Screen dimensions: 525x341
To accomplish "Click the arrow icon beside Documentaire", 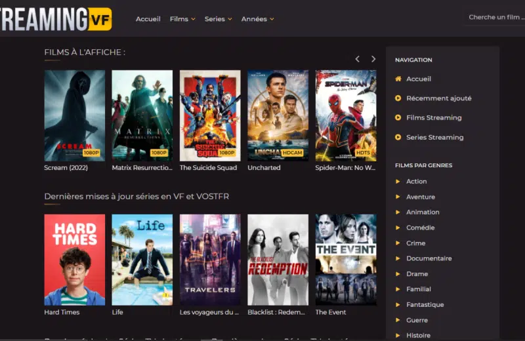I will 398,258.
